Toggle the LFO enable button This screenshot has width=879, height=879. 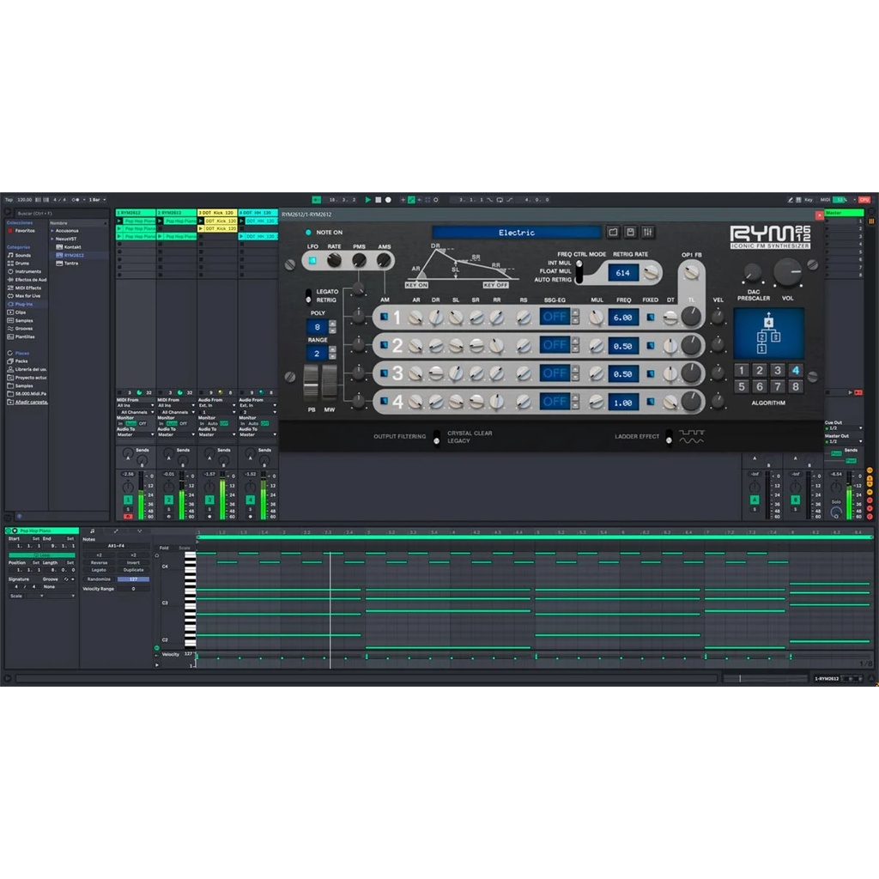pos(312,261)
